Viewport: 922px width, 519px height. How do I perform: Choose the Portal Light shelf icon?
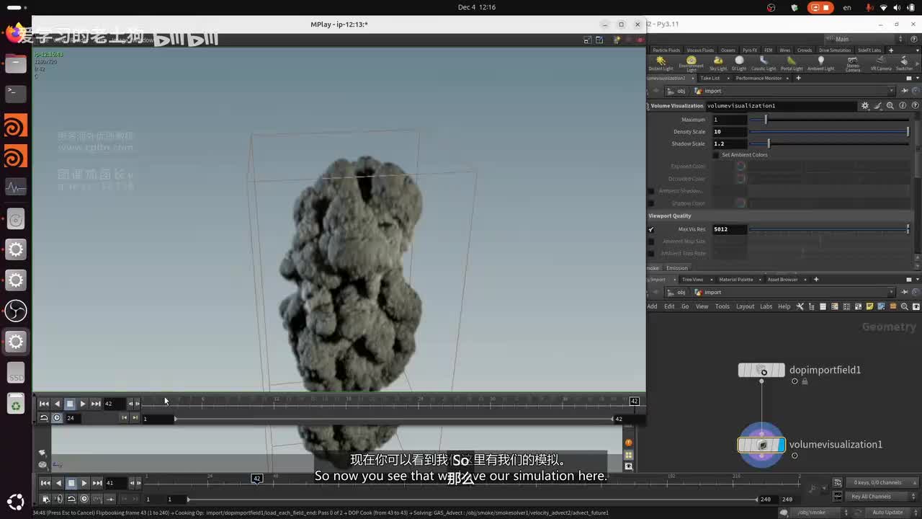point(791,63)
